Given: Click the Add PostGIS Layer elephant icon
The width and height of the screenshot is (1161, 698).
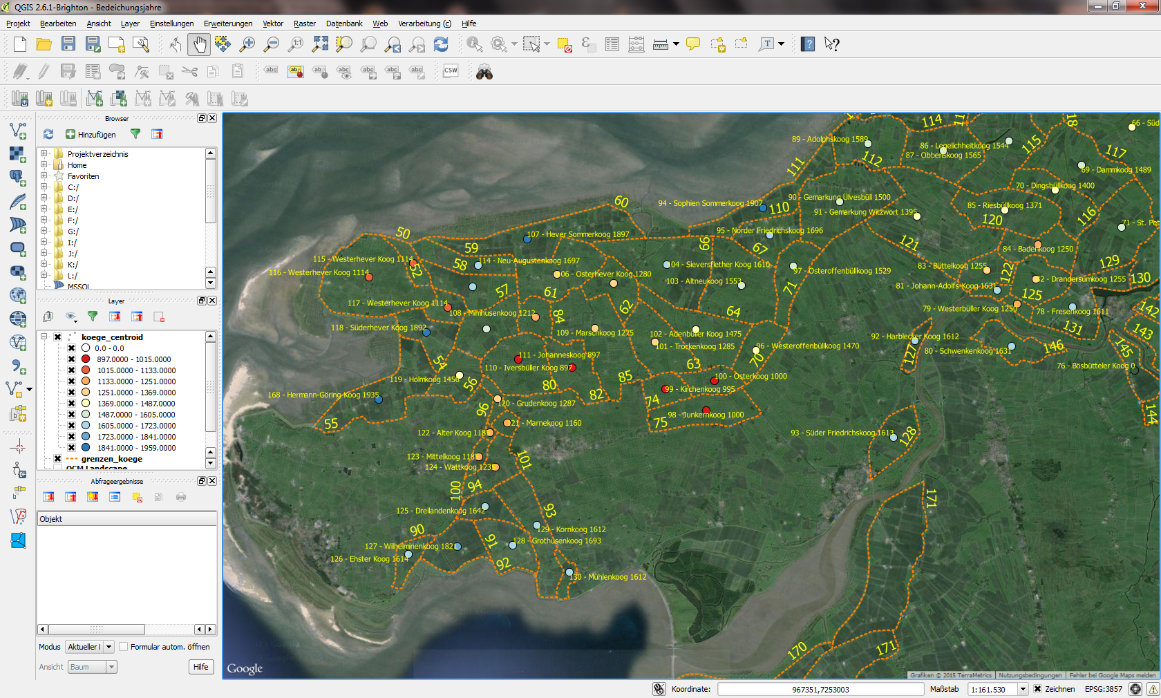Looking at the screenshot, I should click(18, 177).
